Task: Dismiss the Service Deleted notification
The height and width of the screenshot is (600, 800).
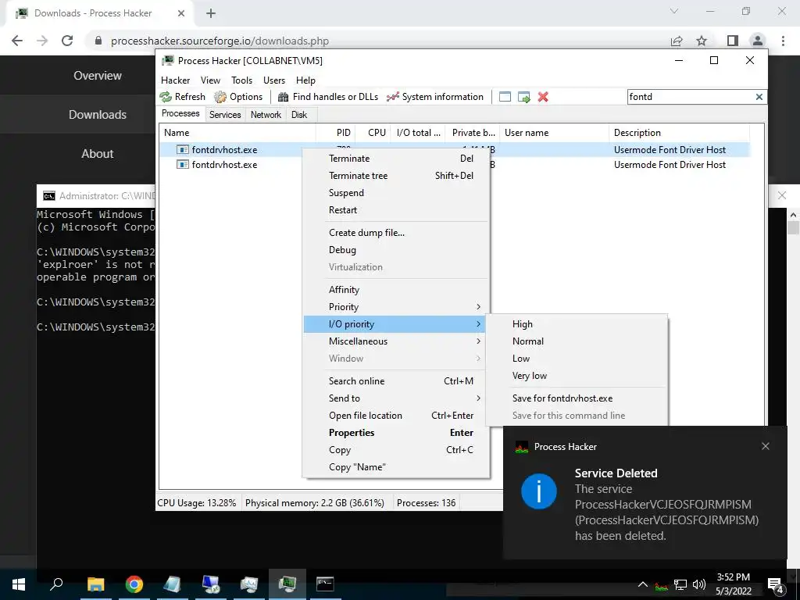Action: (x=766, y=446)
